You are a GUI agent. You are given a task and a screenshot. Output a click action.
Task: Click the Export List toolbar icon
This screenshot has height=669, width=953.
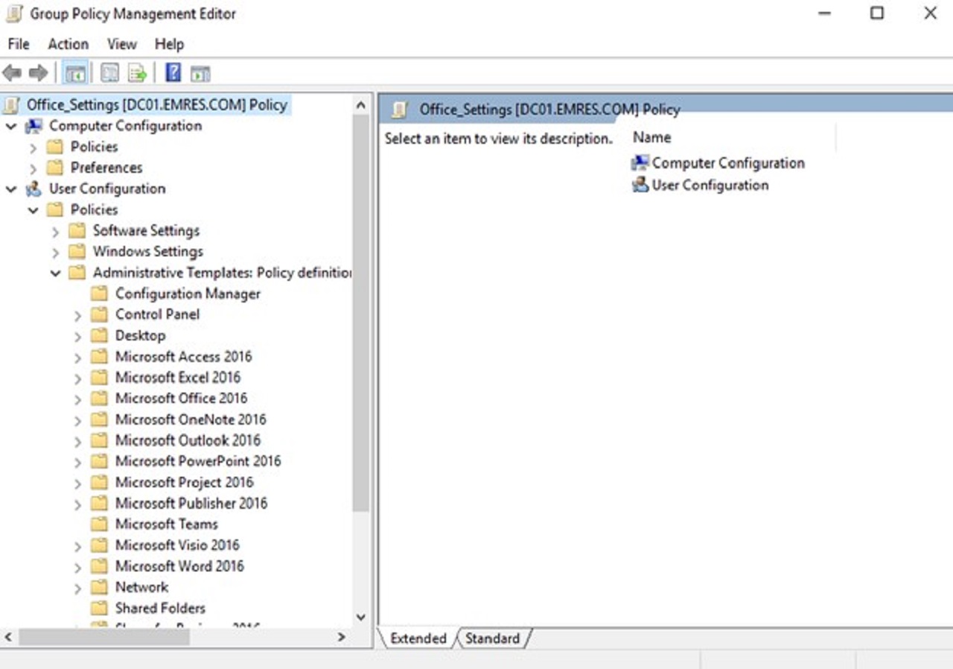pos(137,73)
